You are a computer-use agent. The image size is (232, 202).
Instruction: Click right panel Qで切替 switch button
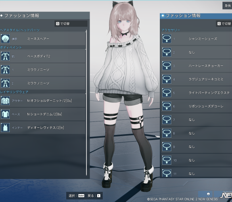(224, 23)
